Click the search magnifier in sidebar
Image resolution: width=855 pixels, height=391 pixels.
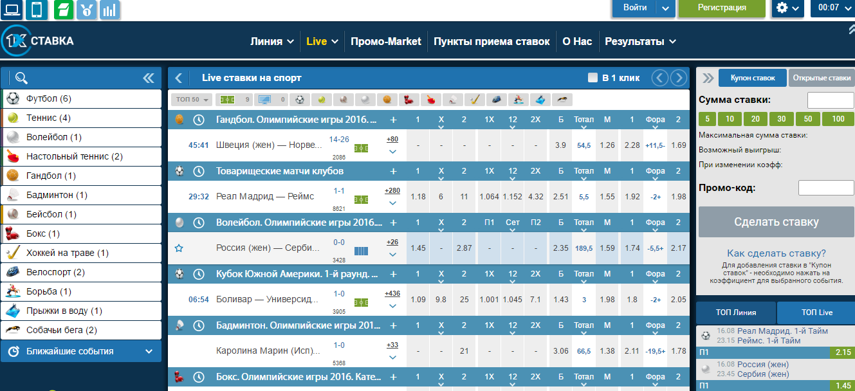(21, 78)
